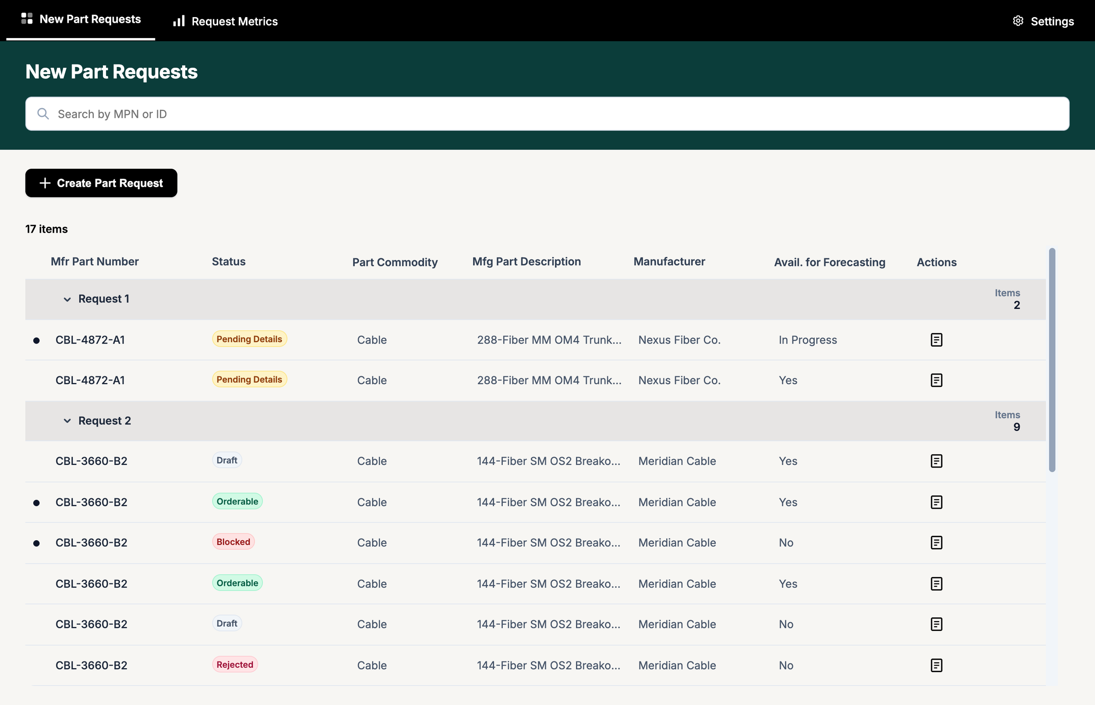The height and width of the screenshot is (705, 1095).
Task: Click the 17 items count label
Action: tap(46, 229)
